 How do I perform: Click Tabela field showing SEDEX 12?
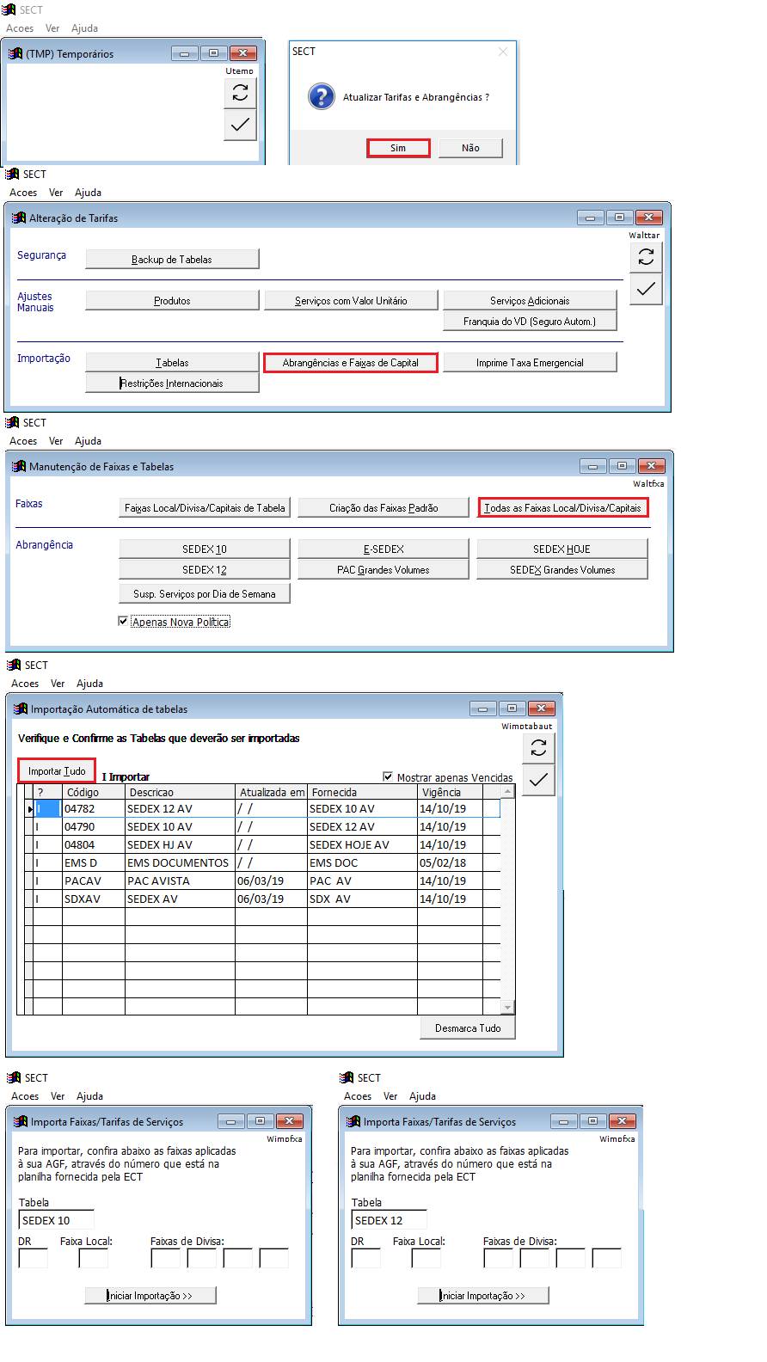(389, 1220)
